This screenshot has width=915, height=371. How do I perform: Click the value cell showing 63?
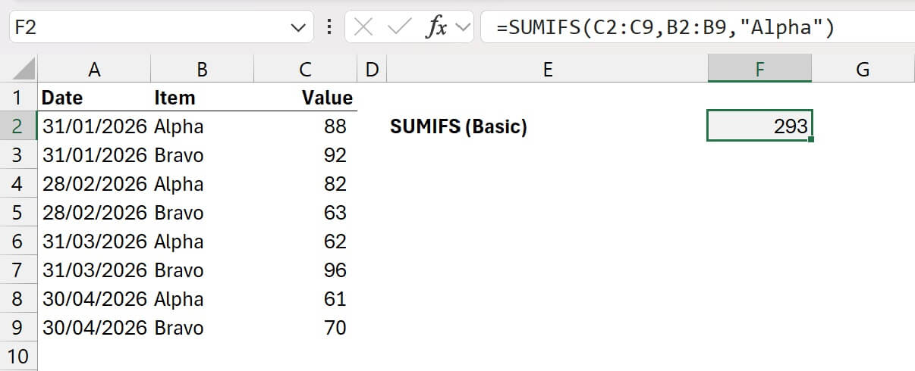click(x=305, y=213)
